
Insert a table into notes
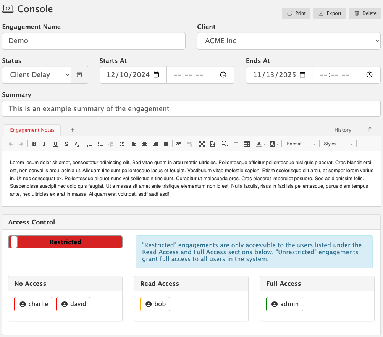[247, 144]
